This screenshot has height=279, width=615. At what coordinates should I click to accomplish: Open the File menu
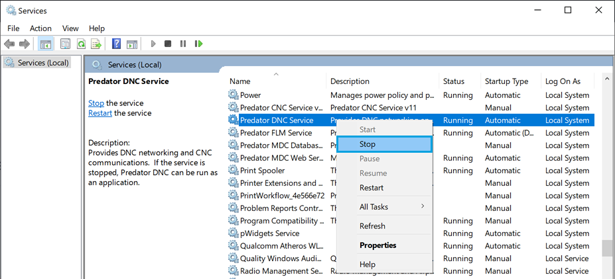point(13,28)
